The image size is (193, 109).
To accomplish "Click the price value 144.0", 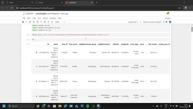I will click(142, 67).
